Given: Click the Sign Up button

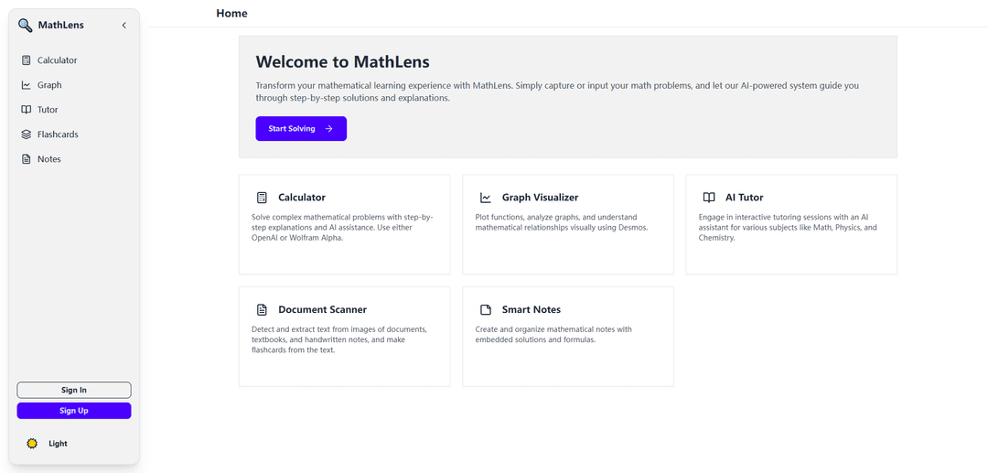Looking at the screenshot, I should (74, 411).
